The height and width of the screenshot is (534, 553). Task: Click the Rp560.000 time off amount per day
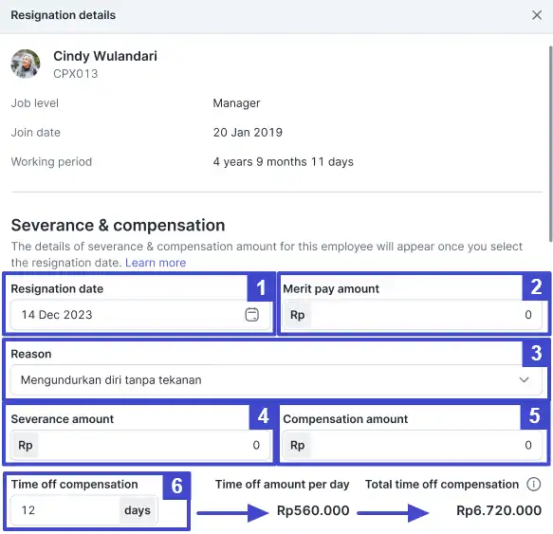coord(313,510)
